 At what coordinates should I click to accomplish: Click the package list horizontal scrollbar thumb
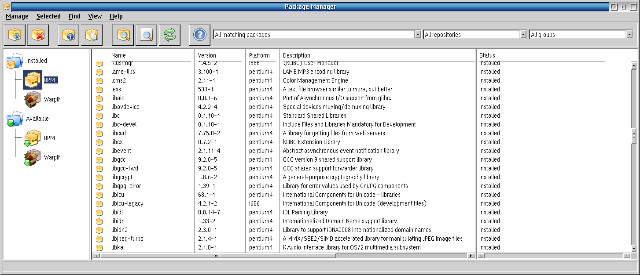coord(217,256)
